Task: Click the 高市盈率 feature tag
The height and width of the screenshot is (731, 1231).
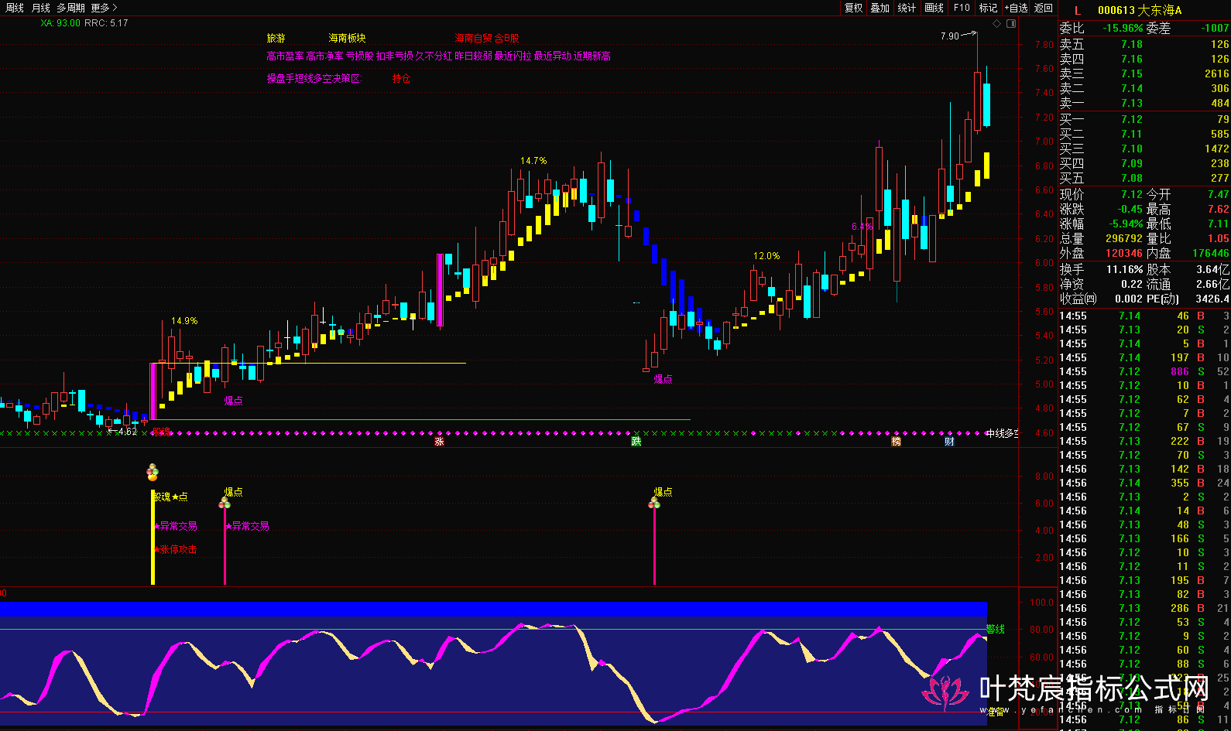Action: (285, 56)
